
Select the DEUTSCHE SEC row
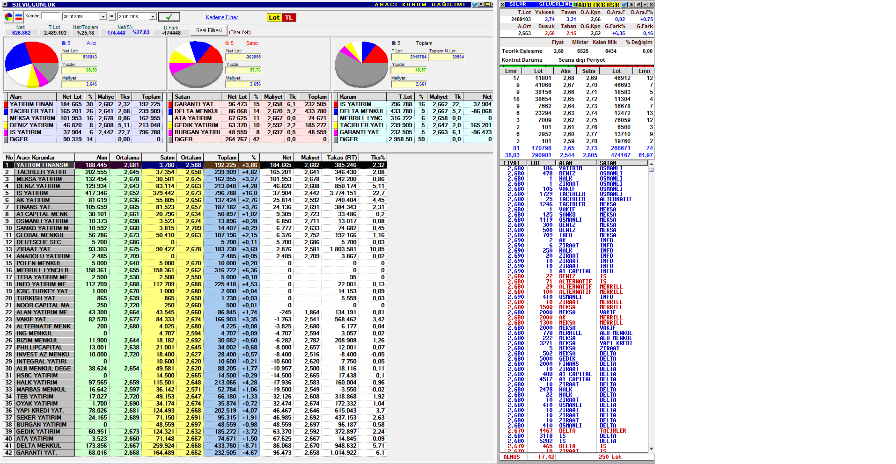click(x=195, y=242)
